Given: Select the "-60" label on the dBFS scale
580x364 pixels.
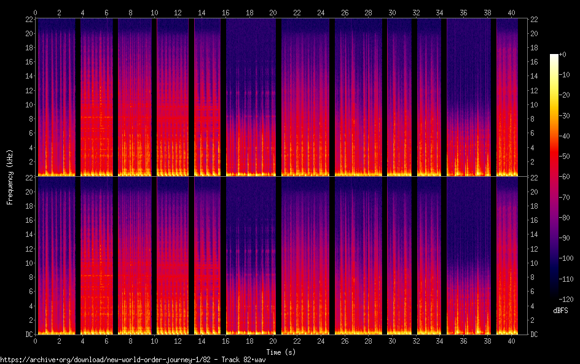Looking at the screenshot, I should click(564, 177).
